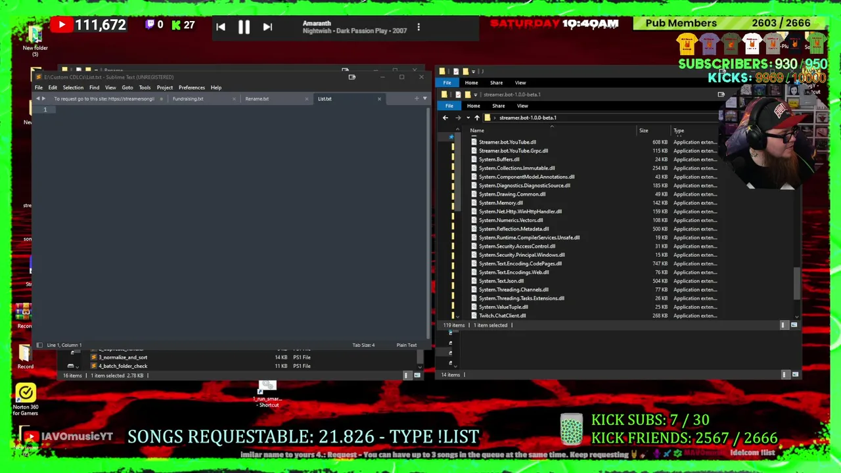Click the System.Drawing.Common.dll file icon
Viewport: 841px width, 473px height.
[x=474, y=194]
